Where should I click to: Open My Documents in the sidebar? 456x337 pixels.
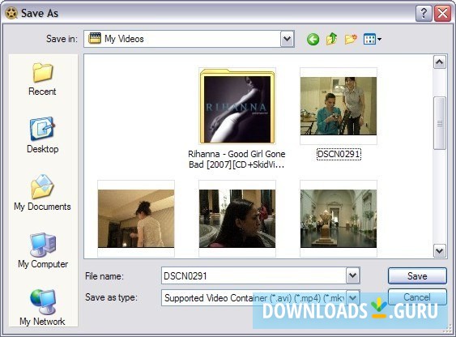tap(42, 193)
